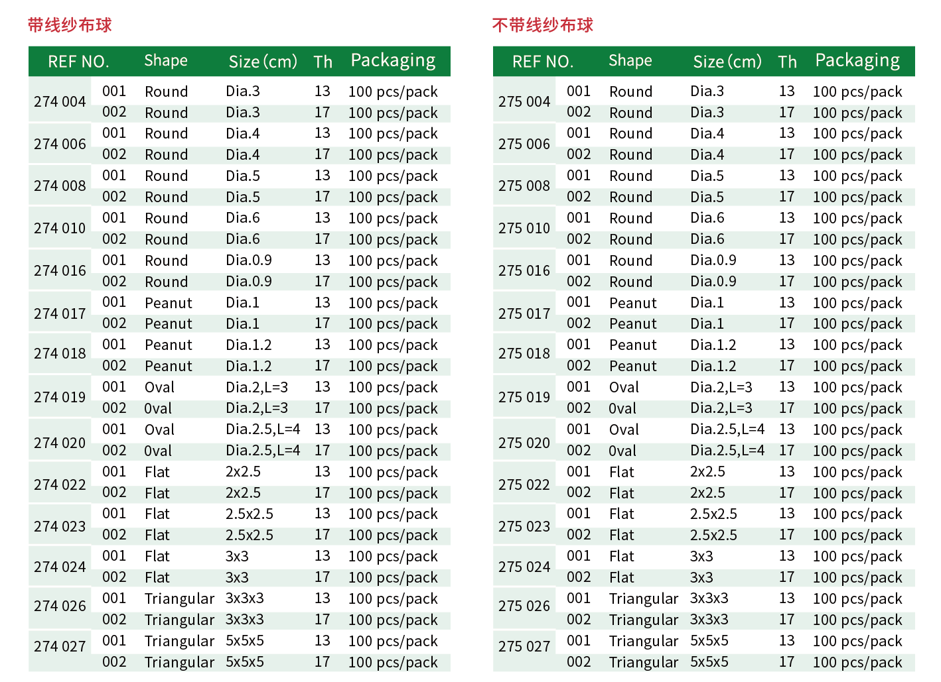Click the 274 019 reference number cell
This screenshot has width=941, height=682.
coord(60,397)
